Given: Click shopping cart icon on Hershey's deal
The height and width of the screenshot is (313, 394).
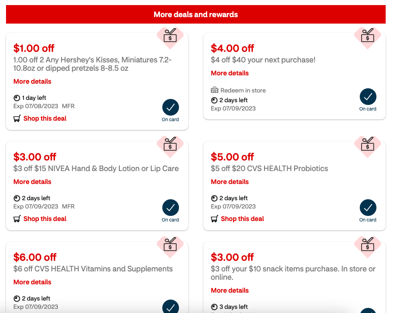Looking at the screenshot, I should click(17, 118).
